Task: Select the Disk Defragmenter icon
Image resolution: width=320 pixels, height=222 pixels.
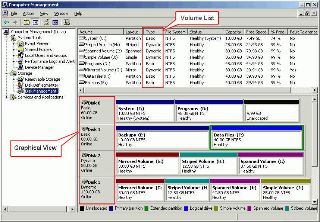Action: (21, 85)
